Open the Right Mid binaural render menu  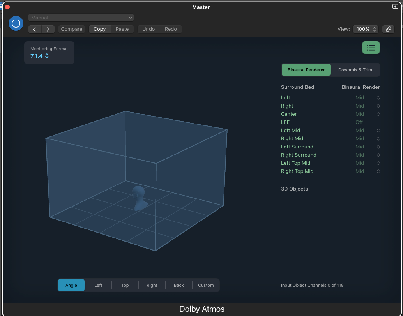coord(368,139)
